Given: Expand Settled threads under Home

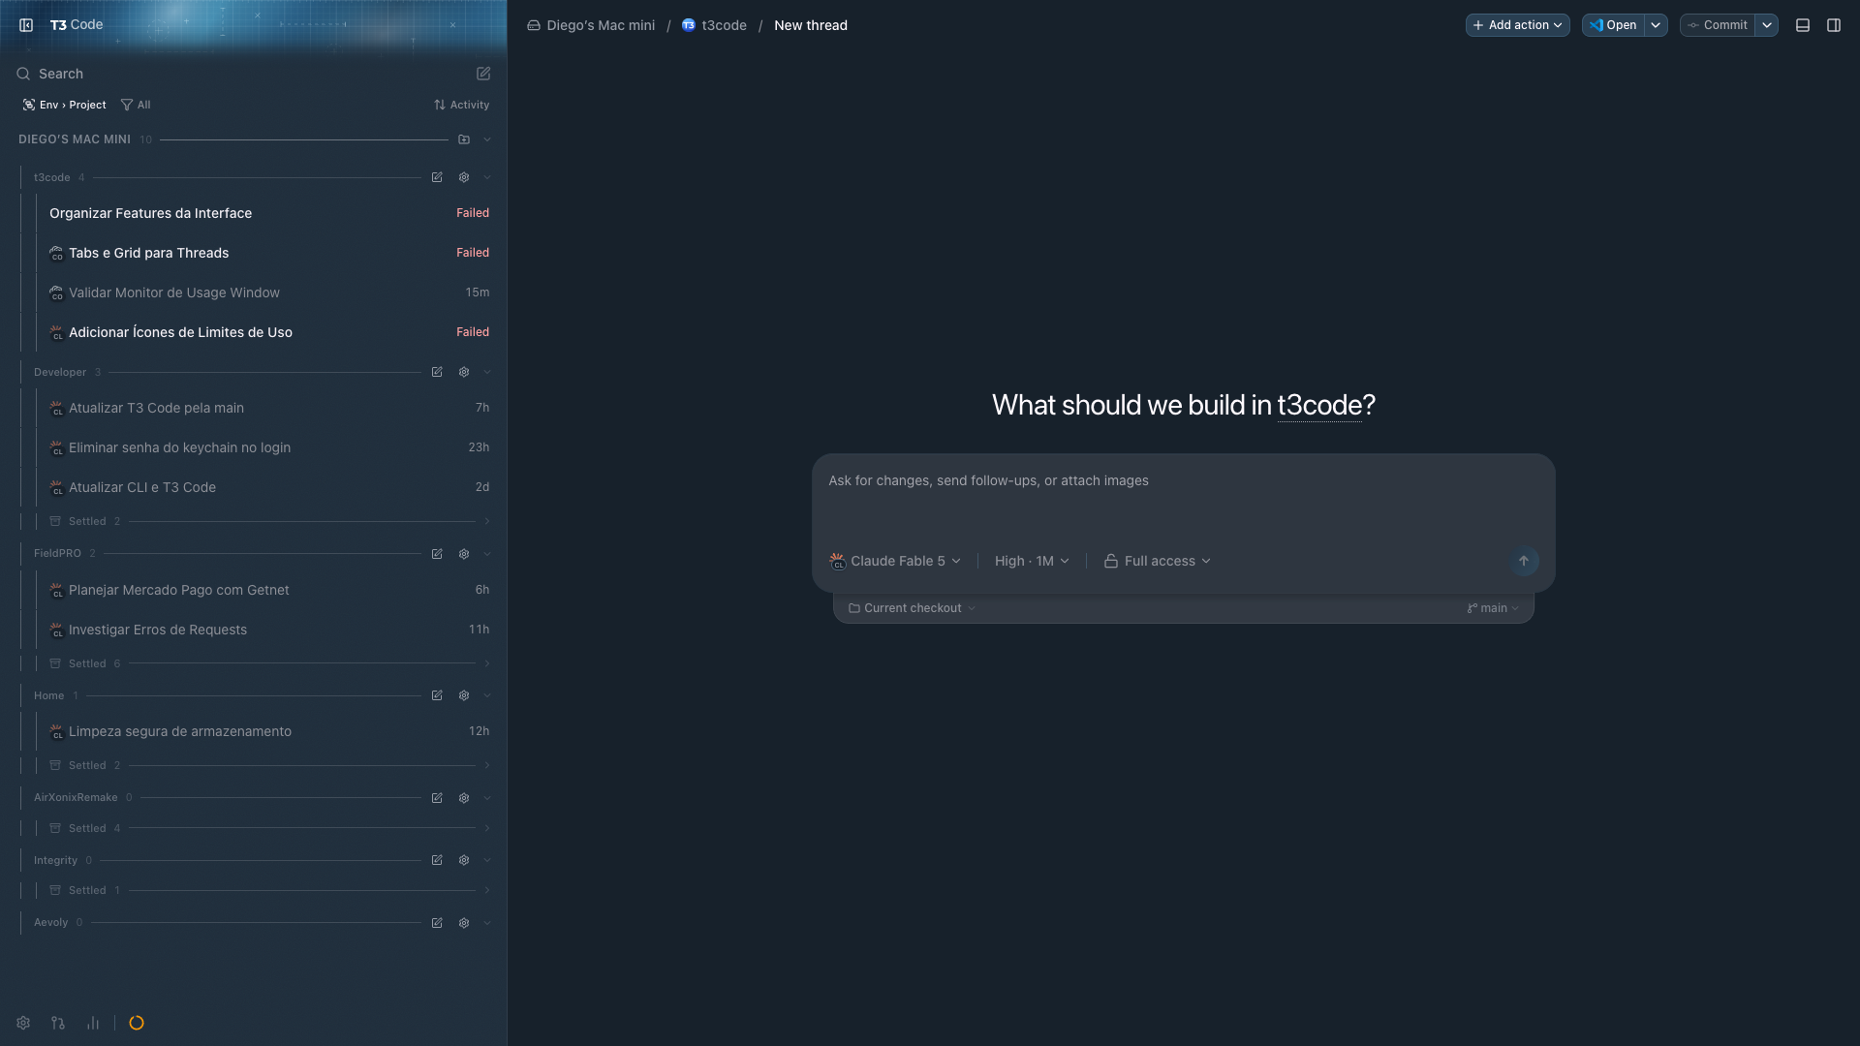Looking at the screenshot, I should tap(269, 765).
